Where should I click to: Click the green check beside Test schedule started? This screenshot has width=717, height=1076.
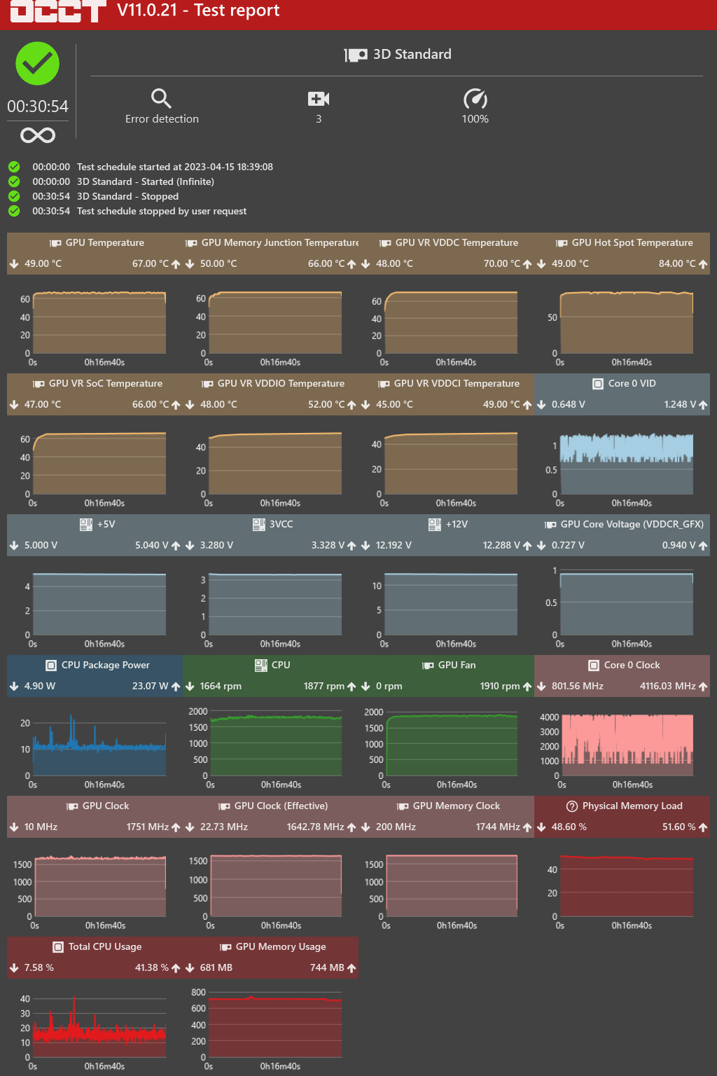(x=14, y=167)
